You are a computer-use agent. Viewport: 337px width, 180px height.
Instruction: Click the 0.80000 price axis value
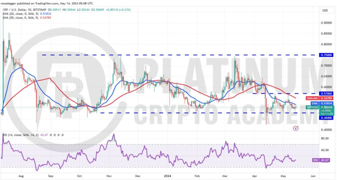326,44
